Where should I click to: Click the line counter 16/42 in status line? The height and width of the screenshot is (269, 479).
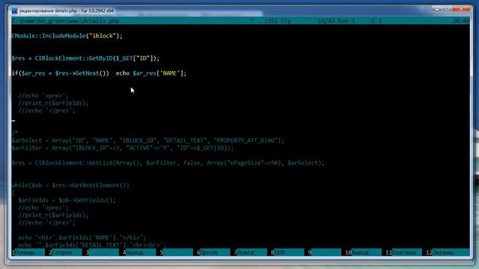coord(326,21)
